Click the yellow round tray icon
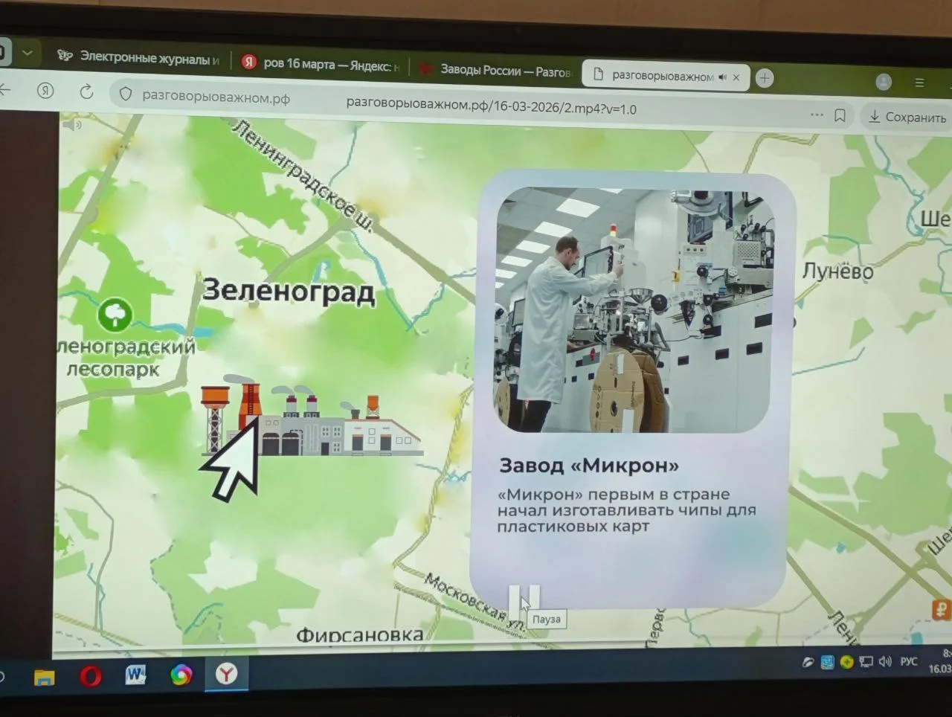The width and height of the screenshot is (952, 717). pyautogui.click(x=846, y=662)
